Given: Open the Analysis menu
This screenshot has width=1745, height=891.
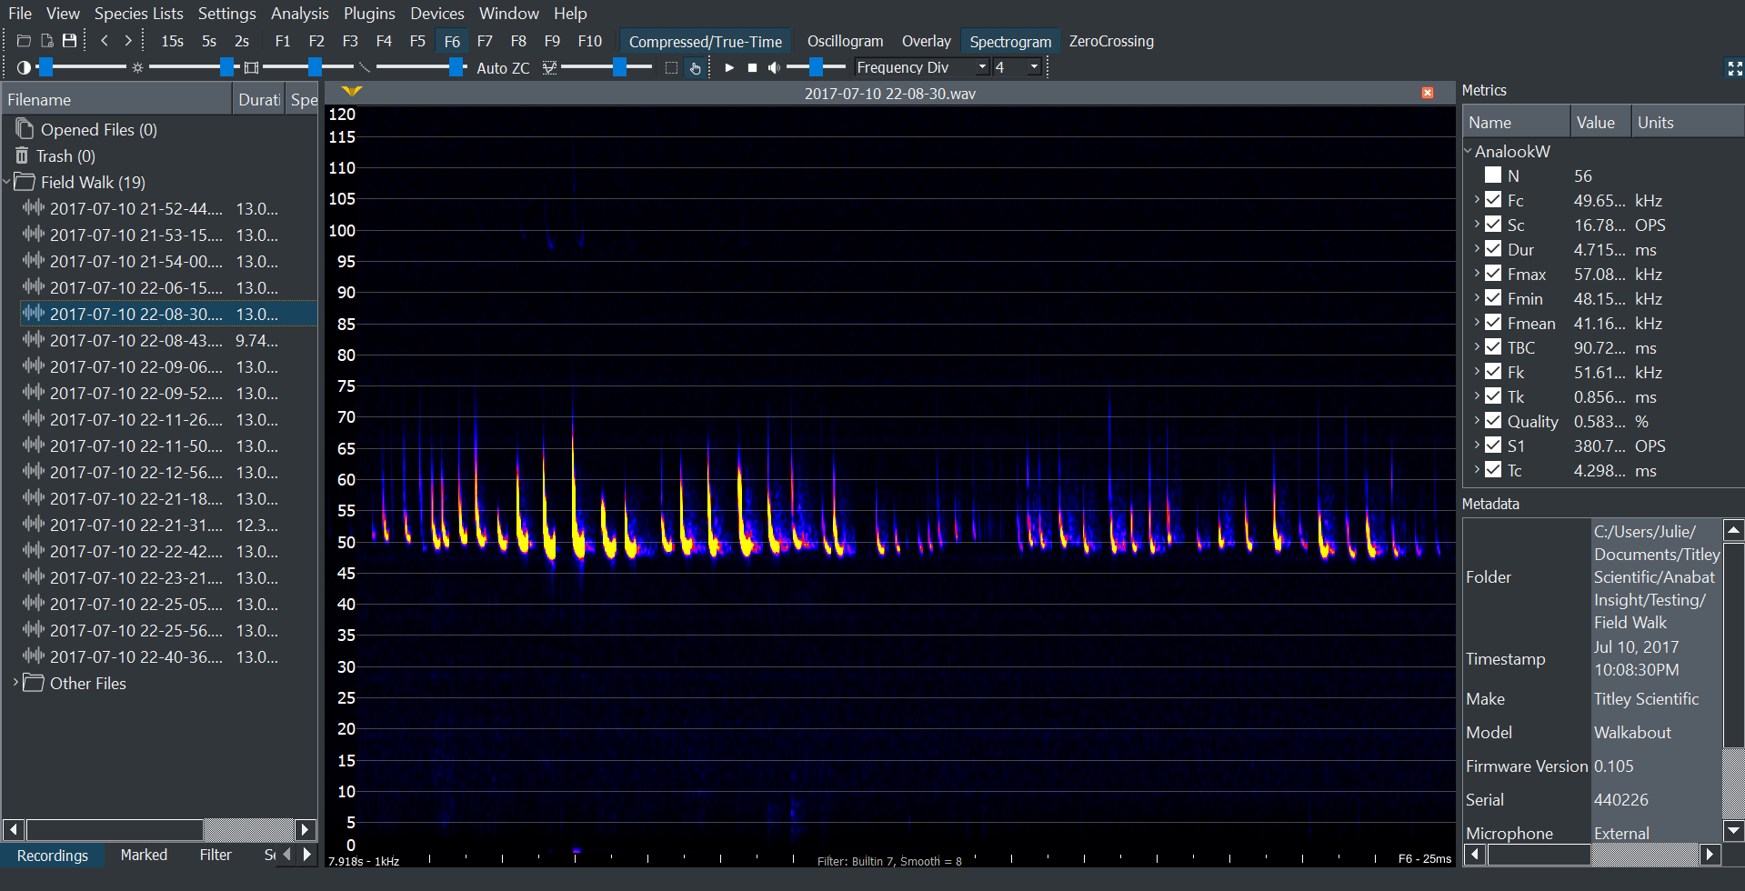Looking at the screenshot, I should [299, 14].
